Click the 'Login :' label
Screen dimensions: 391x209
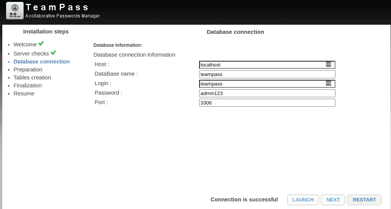(x=103, y=83)
